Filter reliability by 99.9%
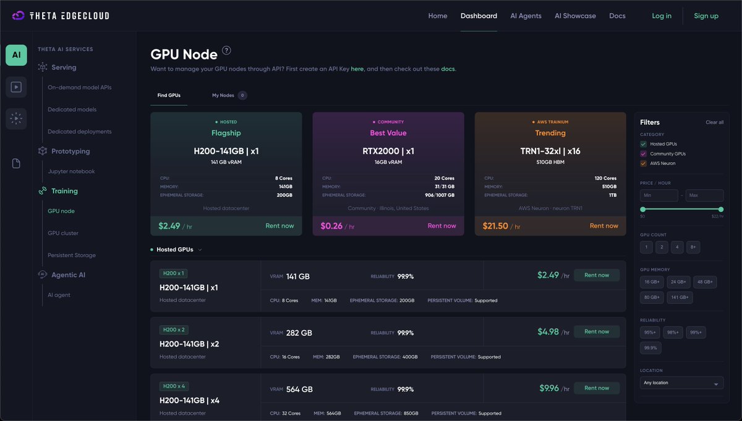The height and width of the screenshot is (421, 742). pyautogui.click(x=650, y=348)
